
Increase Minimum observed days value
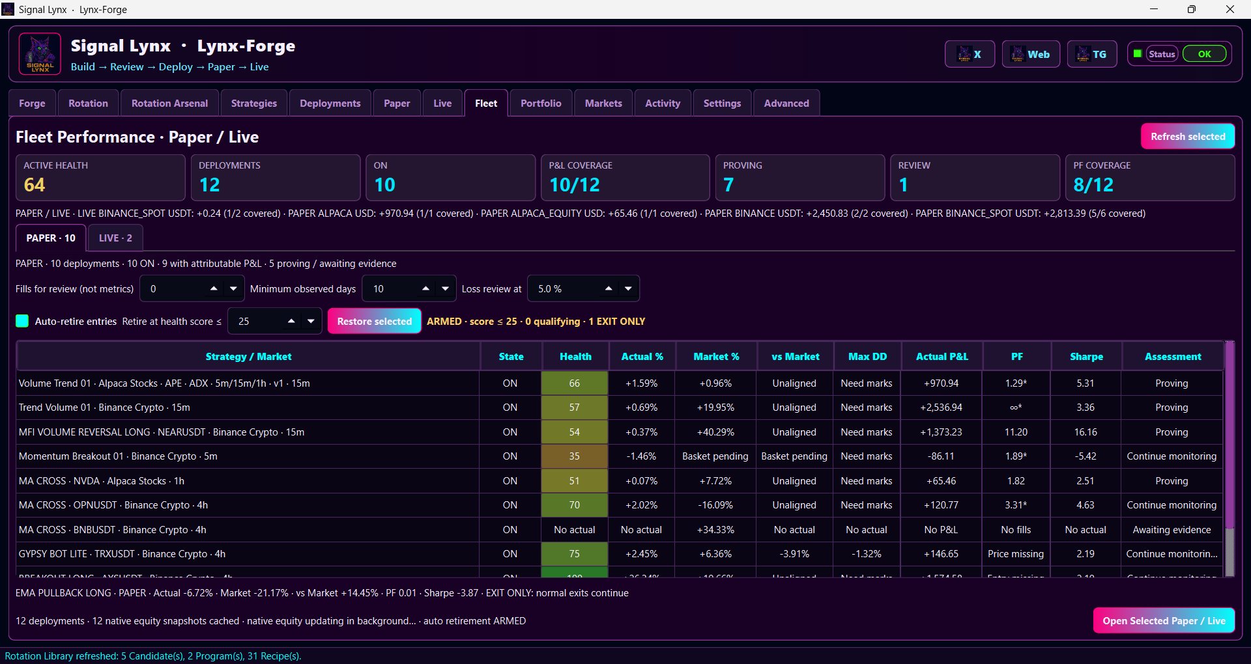pyautogui.click(x=425, y=288)
